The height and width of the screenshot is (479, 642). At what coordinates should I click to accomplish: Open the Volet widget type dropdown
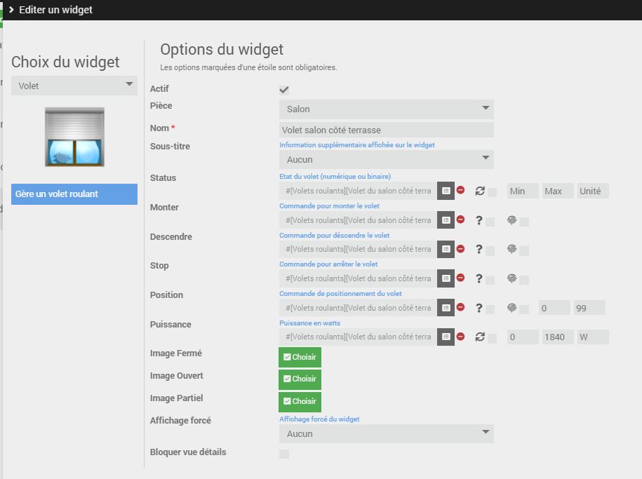[x=74, y=86]
